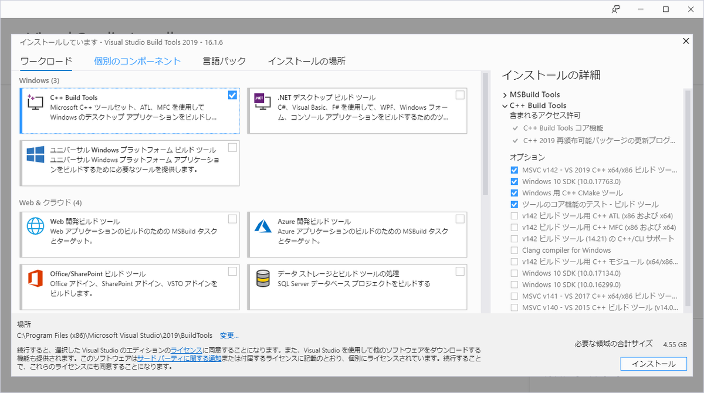
Task: Check the Universal Windows Platform build tools workload
Action: [x=232, y=147]
